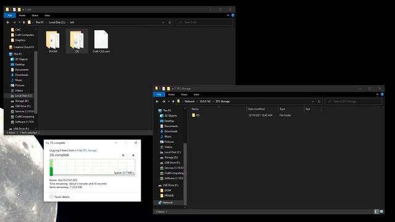The height and width of the screenshot is (222, 395).
Task: Open CraftComputing share in Local Disk sidebar
Action: pyautogui.click(x=22, y=117)
